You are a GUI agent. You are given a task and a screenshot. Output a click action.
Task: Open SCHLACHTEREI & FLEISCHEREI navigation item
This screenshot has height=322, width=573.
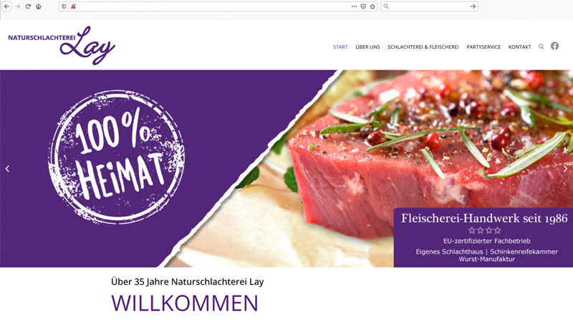pos(423,47)
